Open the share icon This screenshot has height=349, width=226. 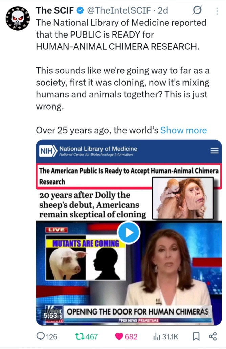[213, 336]
